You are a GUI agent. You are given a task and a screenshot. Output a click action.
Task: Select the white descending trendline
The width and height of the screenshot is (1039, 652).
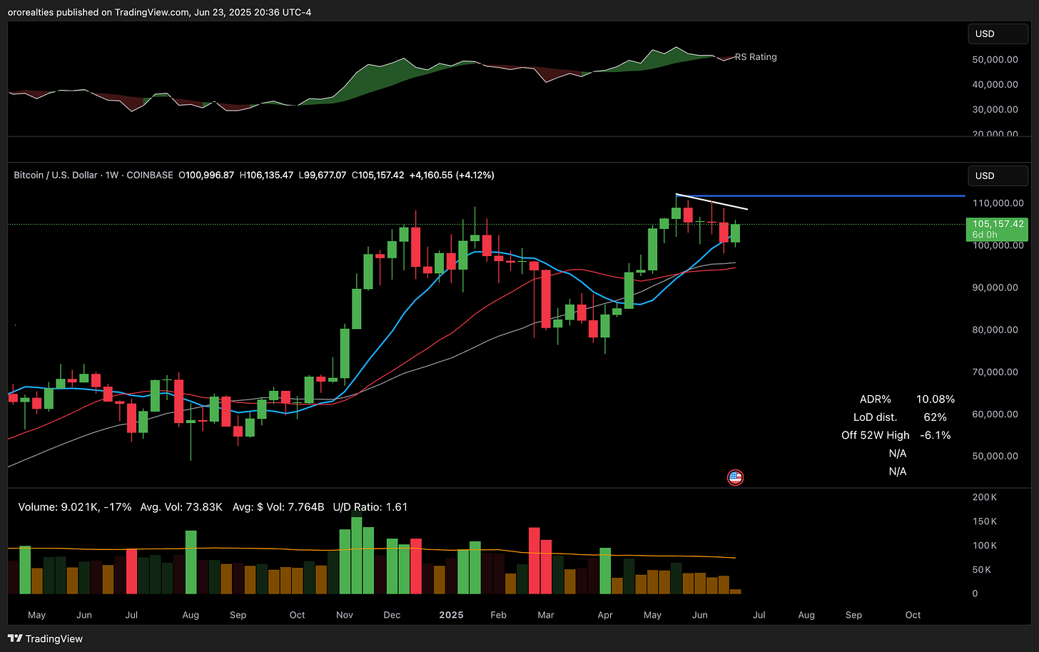point(712,202)
